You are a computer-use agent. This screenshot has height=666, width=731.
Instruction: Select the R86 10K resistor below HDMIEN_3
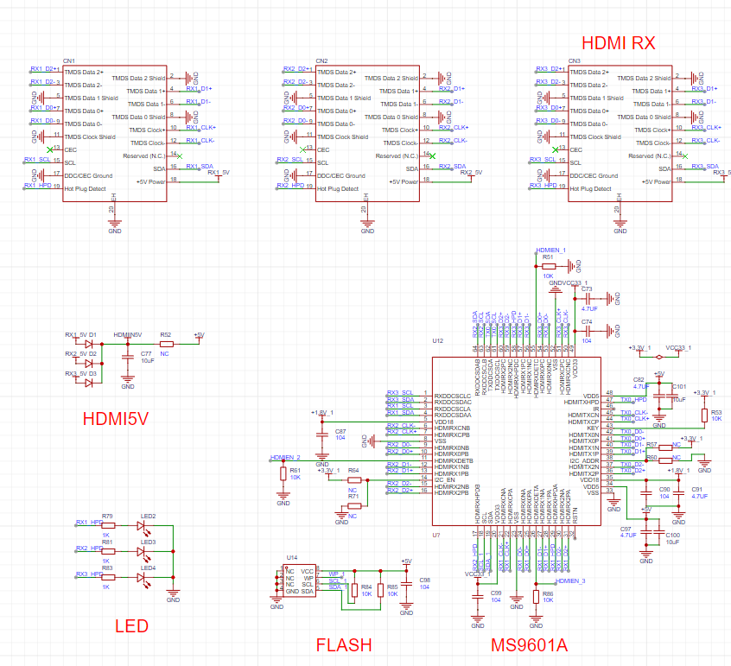coord(536,597)
